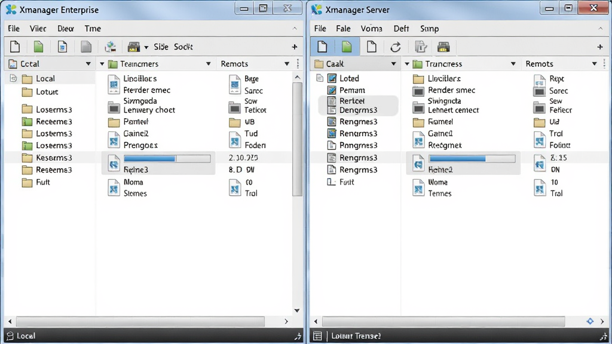Viewport: 612px width, 344px height.
Task: Click blank document icon in Xmanager Enterprise toolbar
Action: (15, 47)
